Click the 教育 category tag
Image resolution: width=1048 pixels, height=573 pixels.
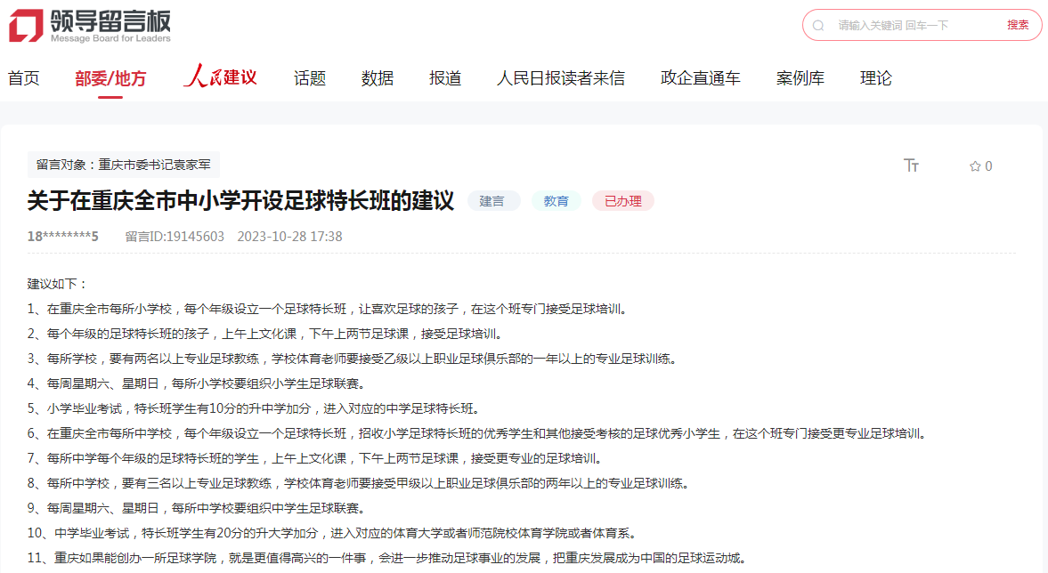tap(556, 200)
